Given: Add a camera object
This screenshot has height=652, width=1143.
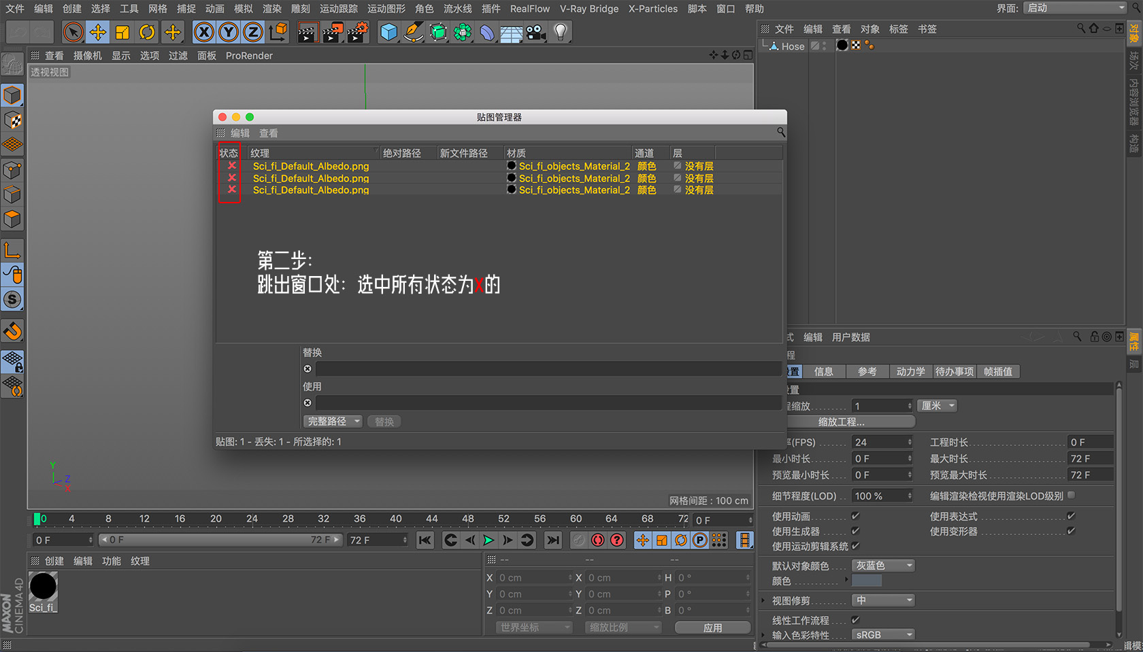Looking at the screenshot, I should coord(536,32).
